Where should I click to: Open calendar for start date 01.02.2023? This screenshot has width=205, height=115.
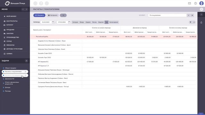point(53,22)
